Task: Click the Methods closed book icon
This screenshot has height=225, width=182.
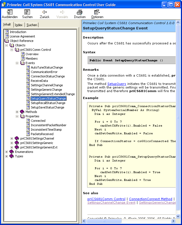Action: coord(22,112)
